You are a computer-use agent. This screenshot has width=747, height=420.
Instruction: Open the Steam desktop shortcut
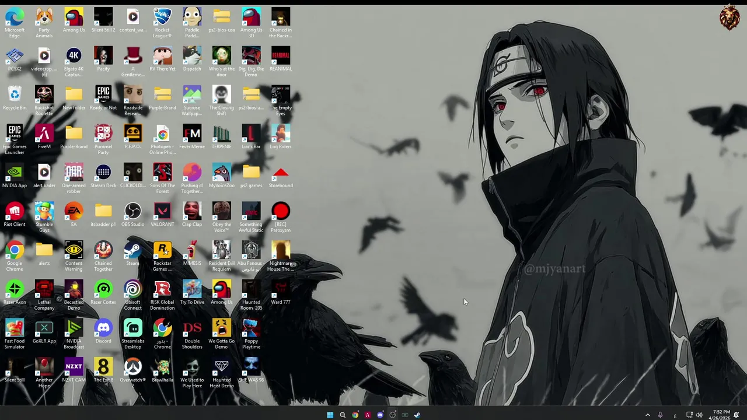[132, 254]
